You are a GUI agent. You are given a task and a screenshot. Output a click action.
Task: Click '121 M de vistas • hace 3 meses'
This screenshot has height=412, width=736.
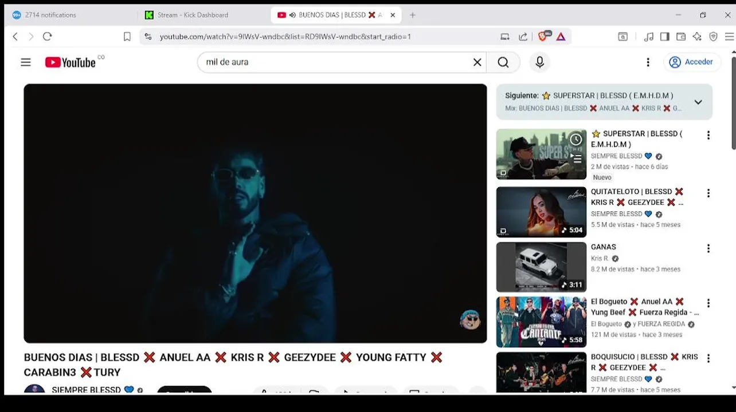636,335
